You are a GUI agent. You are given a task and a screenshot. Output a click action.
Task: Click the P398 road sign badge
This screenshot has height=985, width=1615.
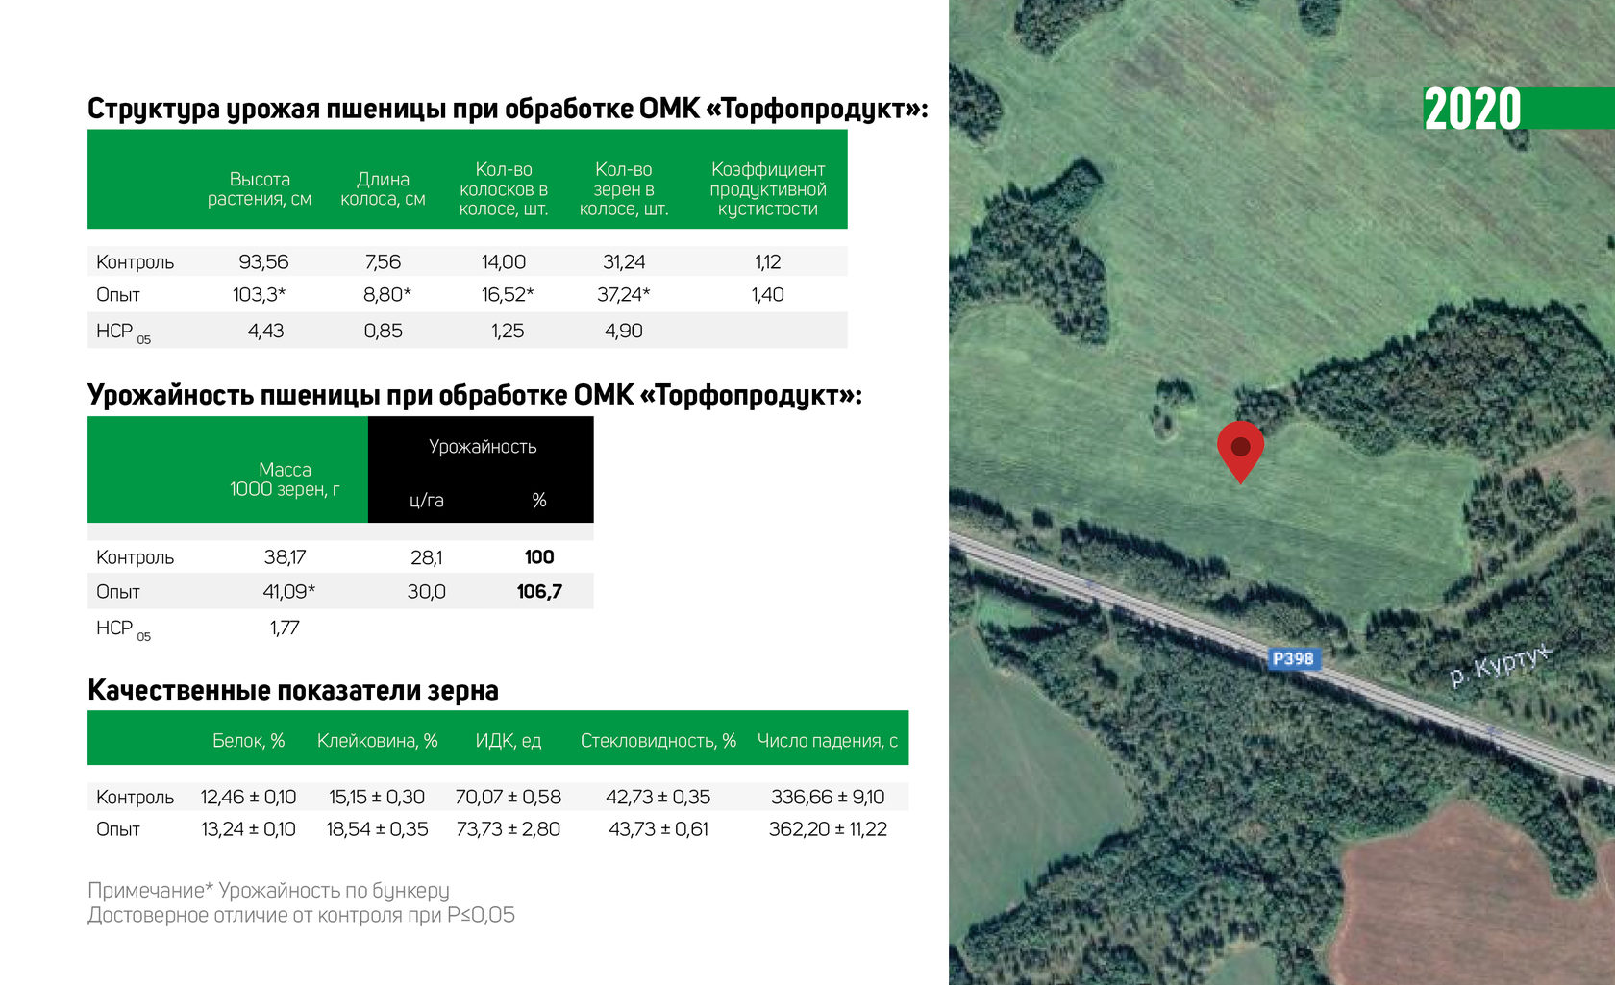click(1293, 658)
